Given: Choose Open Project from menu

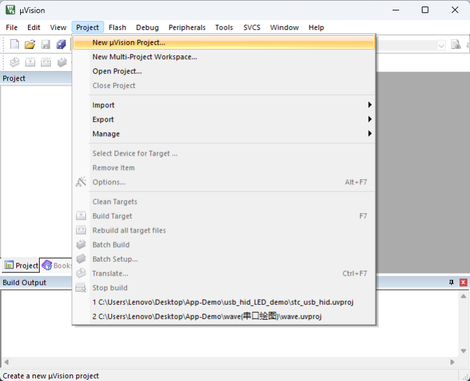Looking at the screenshot, I should tap(117, 72).
